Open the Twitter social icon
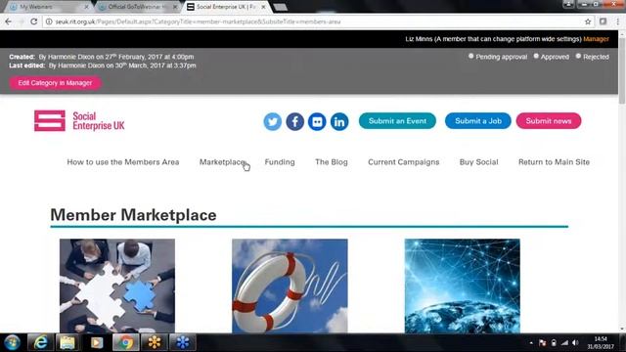 click(x=272, y=121)
